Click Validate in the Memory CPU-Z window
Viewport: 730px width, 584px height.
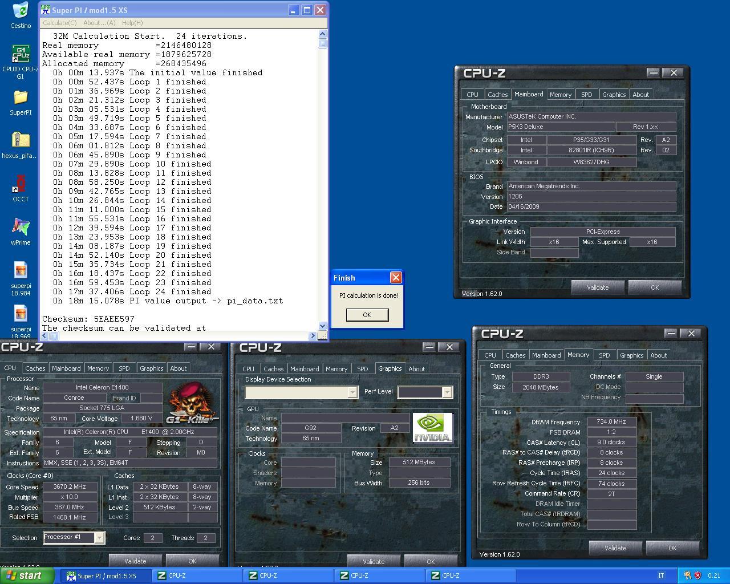coord(615,548)
